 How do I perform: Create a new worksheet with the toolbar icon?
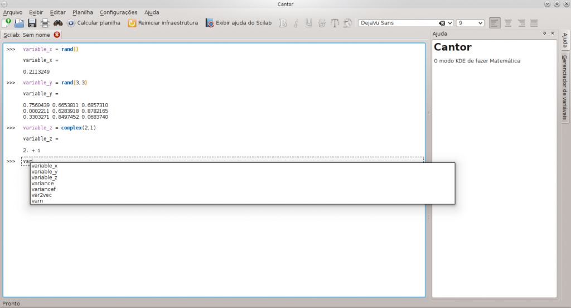pos(7,23)
